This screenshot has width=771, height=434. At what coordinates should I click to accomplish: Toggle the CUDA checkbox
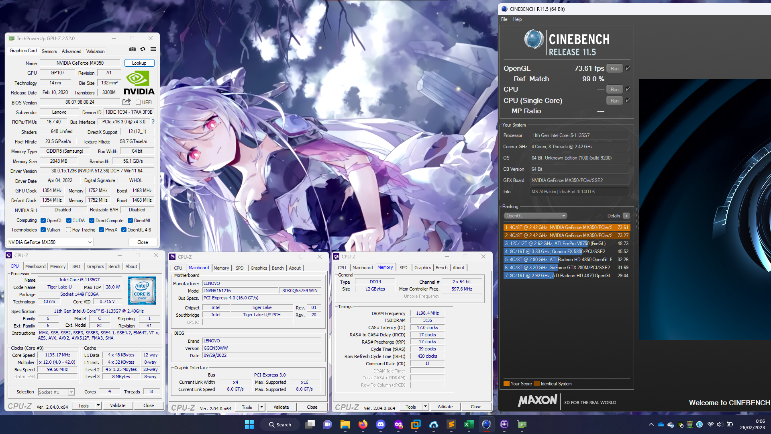point(69,221)
